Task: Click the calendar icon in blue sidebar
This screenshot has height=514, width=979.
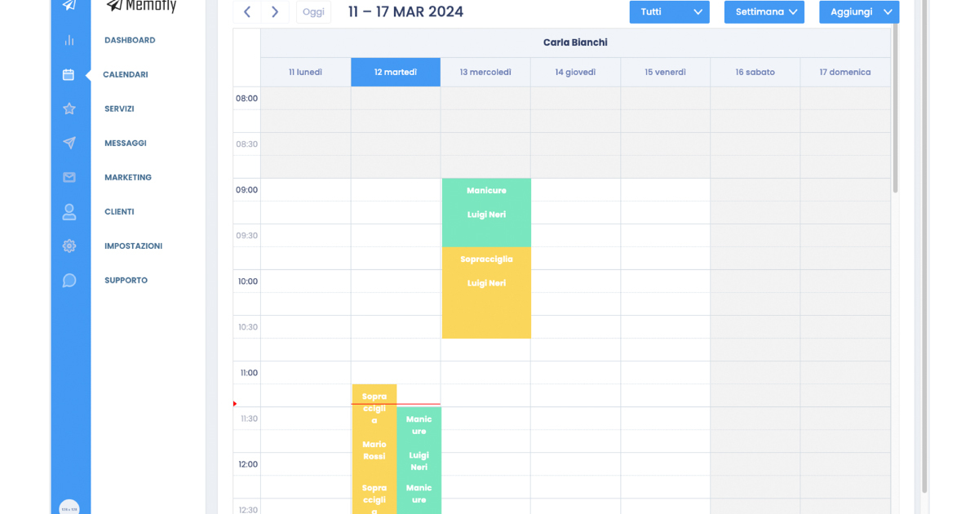Action: pyautogui.click(x=69, y=74)
